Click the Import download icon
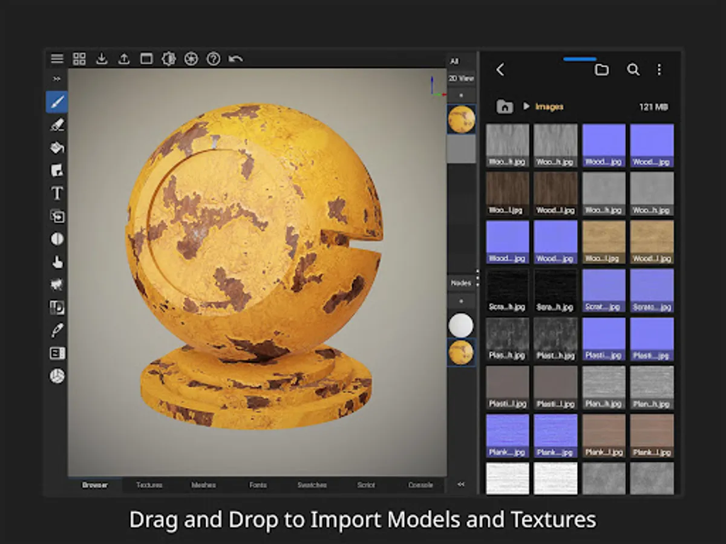Viewport: 726px width, 544px height. point(102,59)
